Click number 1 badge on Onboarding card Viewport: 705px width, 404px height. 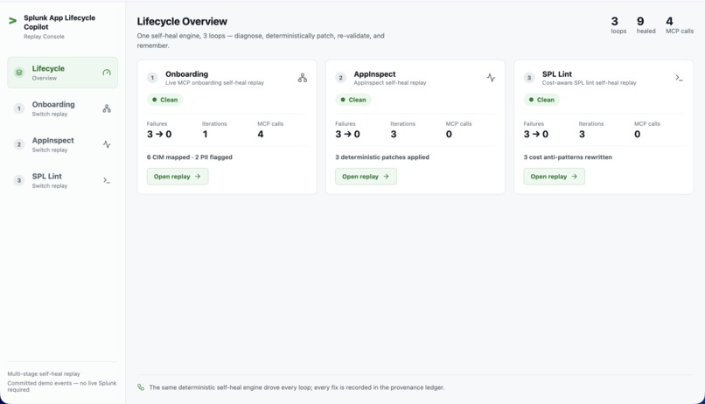coord(152,78)
